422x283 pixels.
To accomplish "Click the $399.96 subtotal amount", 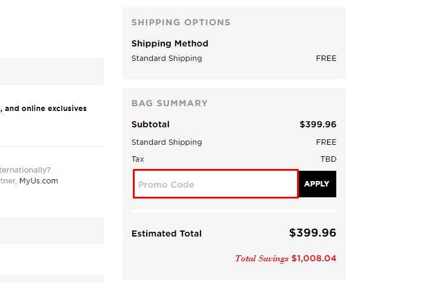I will point(318,124).
